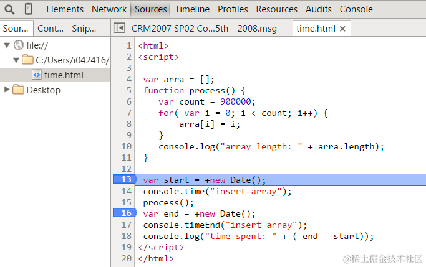Screen dimensions: 426x267
Task: Select the Sources panel tab
Action: (150, 9)
